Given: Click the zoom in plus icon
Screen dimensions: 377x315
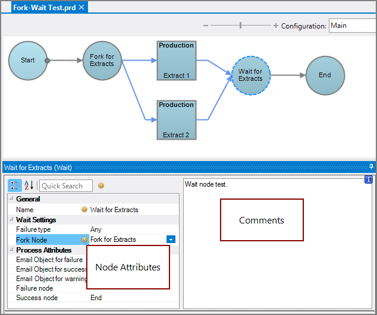Looking at the screenshot, I should tap(275, 26).
